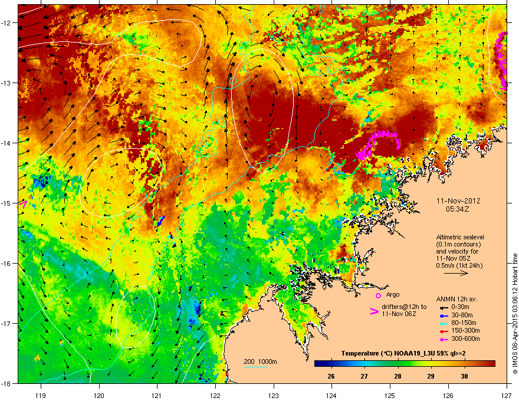
Task: Click the '80-150m' depth label
Action: (464, 323)
